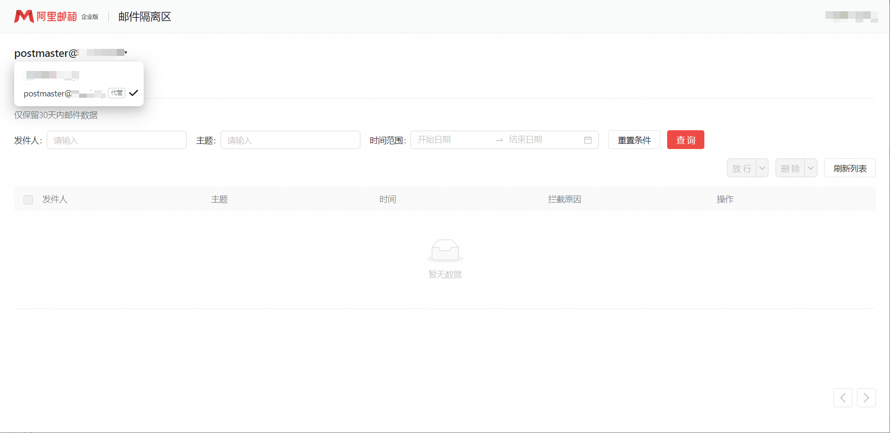The width and height of the screenshot is (890, 433).
Task: Click the arrow between start and end date
Action: point(499,140)
